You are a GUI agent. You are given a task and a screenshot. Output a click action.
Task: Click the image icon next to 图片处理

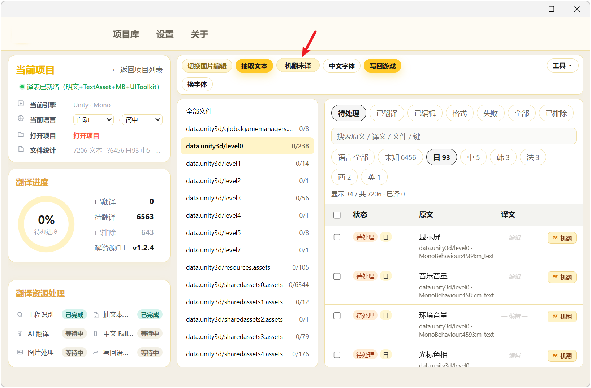[x=20, y=352]
